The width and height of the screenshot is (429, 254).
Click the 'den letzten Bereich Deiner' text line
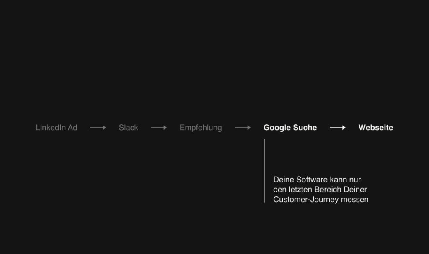coord(320,190)
